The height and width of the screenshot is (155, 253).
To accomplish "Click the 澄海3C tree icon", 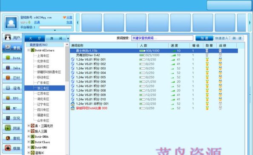I will [x=33, y=152].
